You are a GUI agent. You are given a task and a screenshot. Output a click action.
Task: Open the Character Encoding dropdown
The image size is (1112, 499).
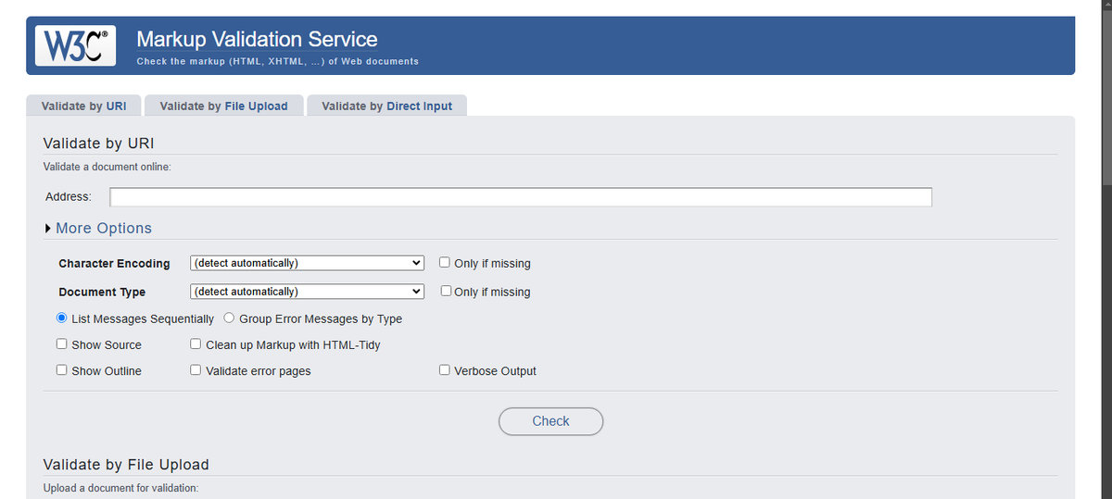307,263
